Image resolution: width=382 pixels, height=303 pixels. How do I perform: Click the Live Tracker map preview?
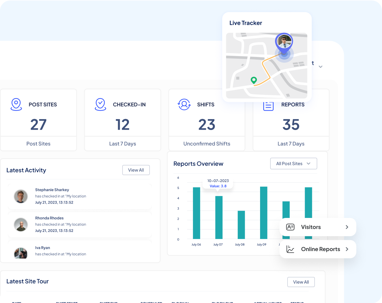tap(266, 66)
